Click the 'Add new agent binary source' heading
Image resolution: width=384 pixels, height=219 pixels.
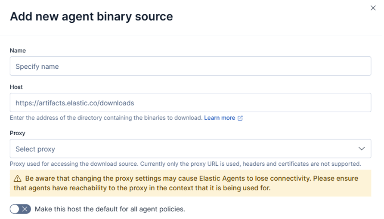click(91, 17)
